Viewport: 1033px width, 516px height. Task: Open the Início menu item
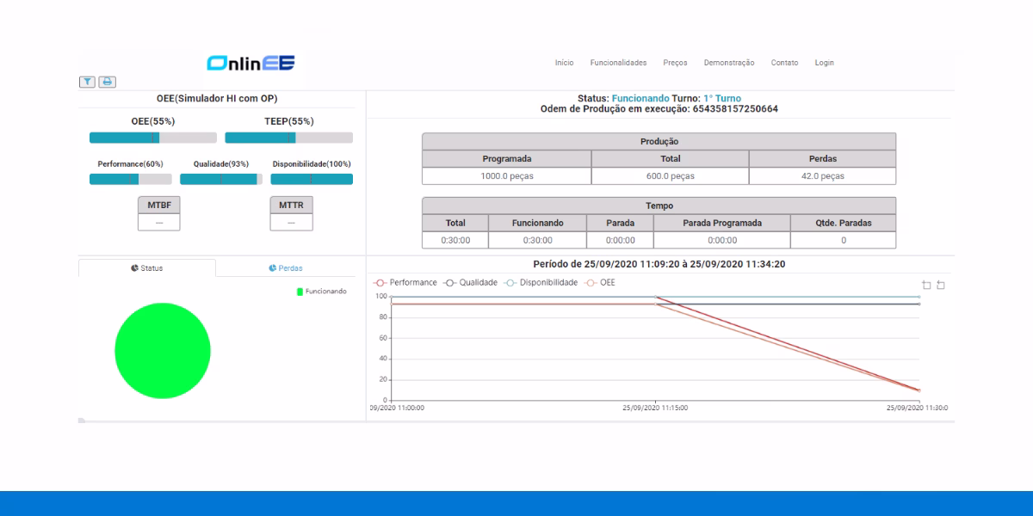[565, 63]
